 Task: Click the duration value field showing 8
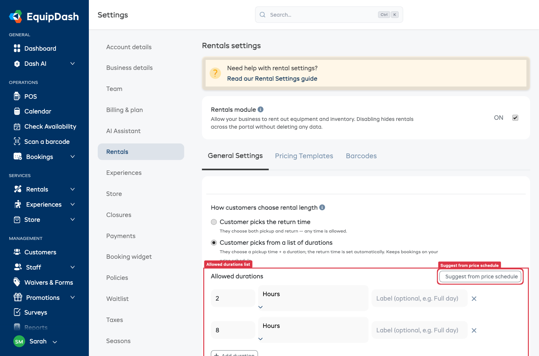[233, 330]
